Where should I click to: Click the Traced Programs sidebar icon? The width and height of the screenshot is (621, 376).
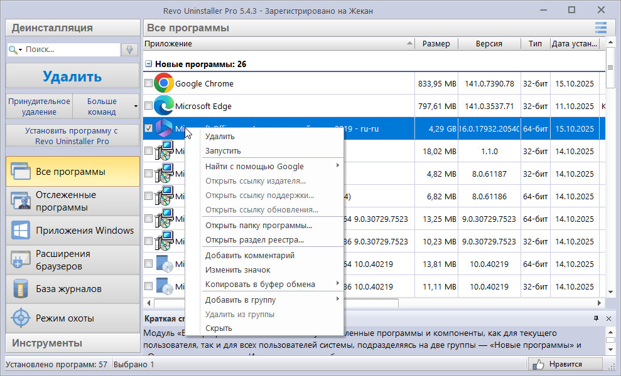click(x=21, y=201)
